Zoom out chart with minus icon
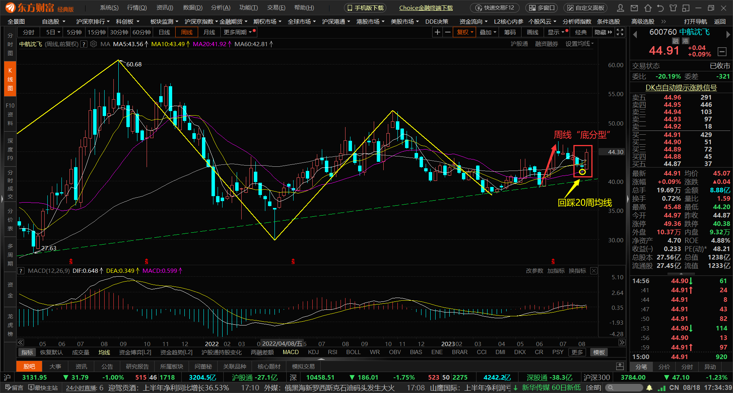This screenshot has width=733, height=393. pyautogui.click(x=448, y=32)
